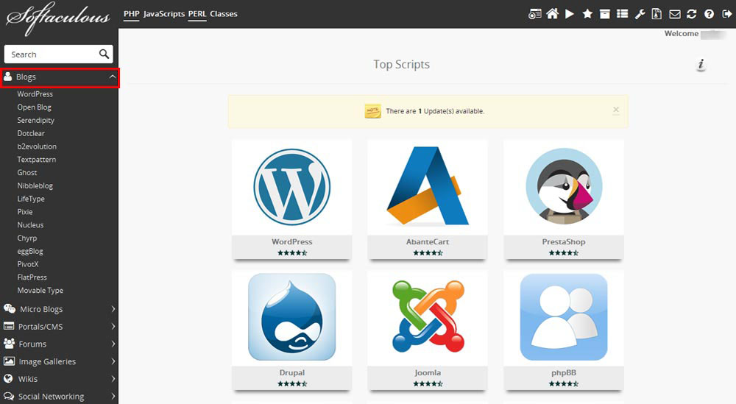Screen dimensions: 736x404
Task: Select the Drupal logo tile
Action: [292, 317]
